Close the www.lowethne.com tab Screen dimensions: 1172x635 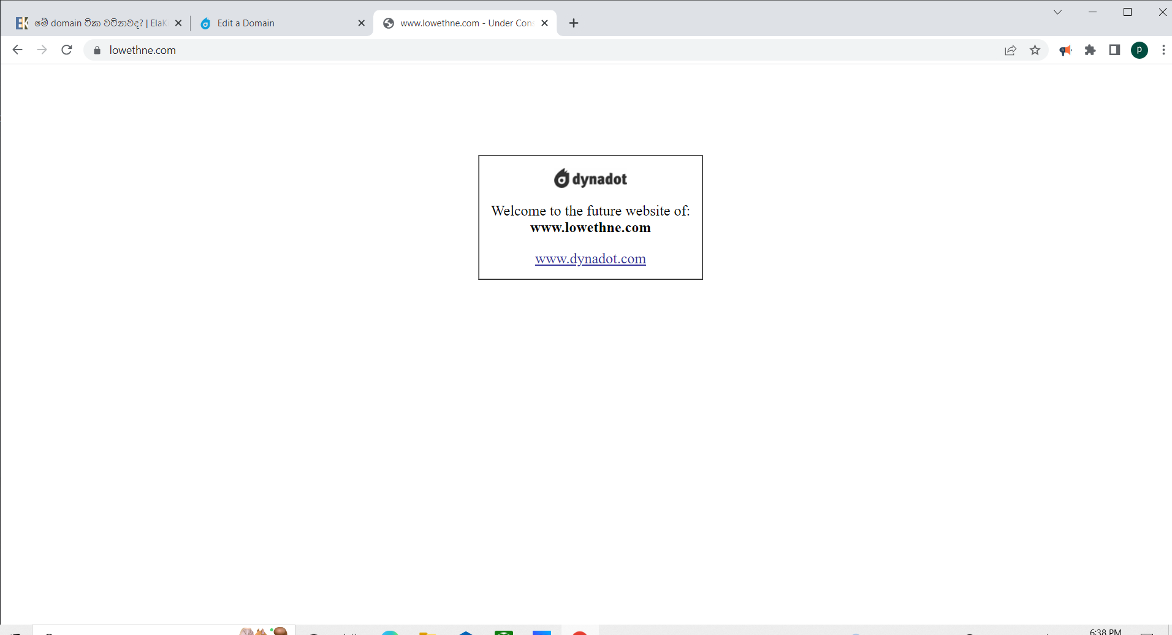tap(544, 23)
